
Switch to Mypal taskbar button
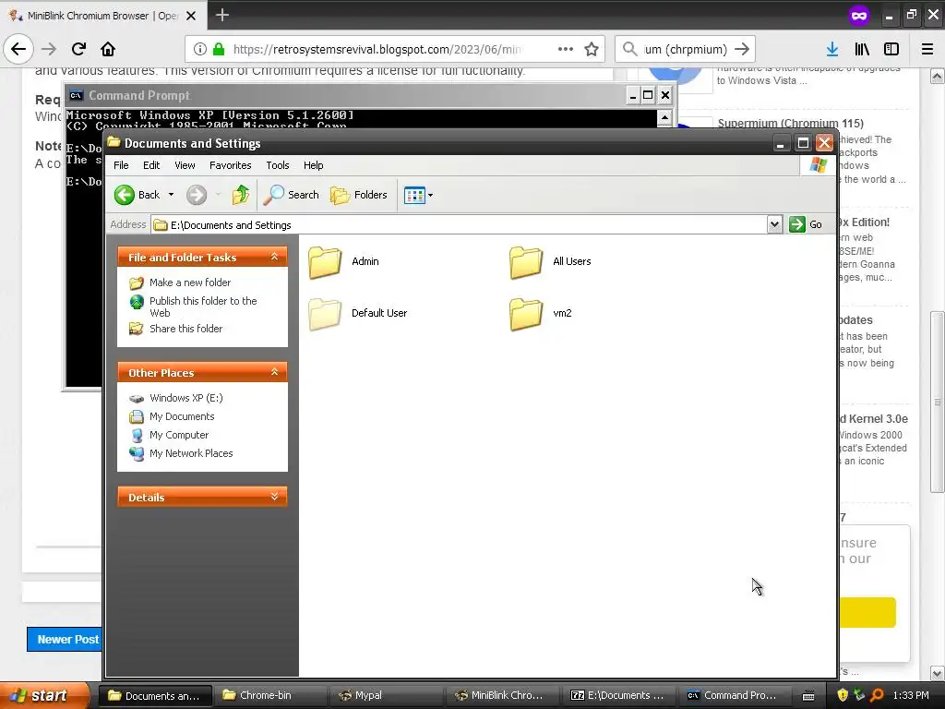[x=386, y=695]
